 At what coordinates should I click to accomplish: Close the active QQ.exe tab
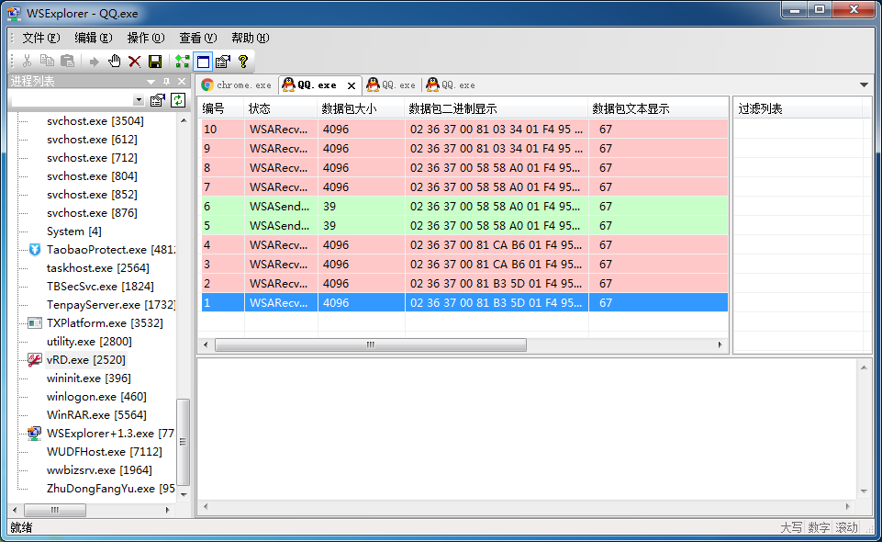coord(352,85)
